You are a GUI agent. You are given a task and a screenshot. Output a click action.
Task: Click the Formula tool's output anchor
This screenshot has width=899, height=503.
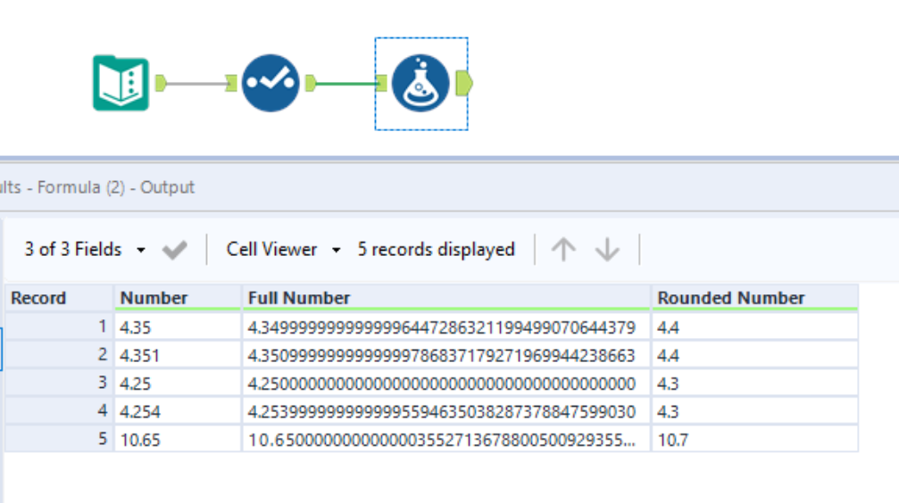click(x=463, y=83)
